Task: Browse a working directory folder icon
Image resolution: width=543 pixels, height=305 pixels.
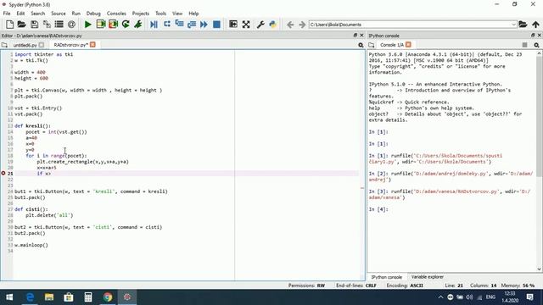Action: click(x=523, y=25)
